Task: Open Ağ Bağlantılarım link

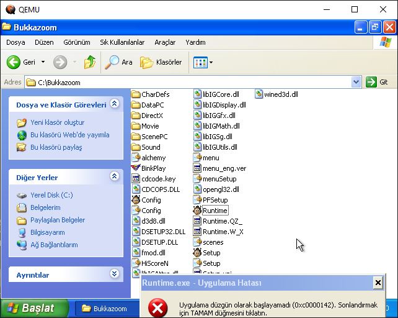Action: coord(54,245)
